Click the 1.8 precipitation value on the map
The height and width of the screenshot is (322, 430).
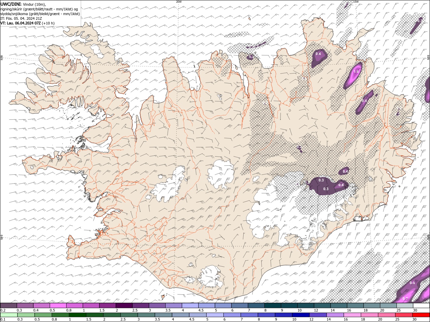(356, 71)
